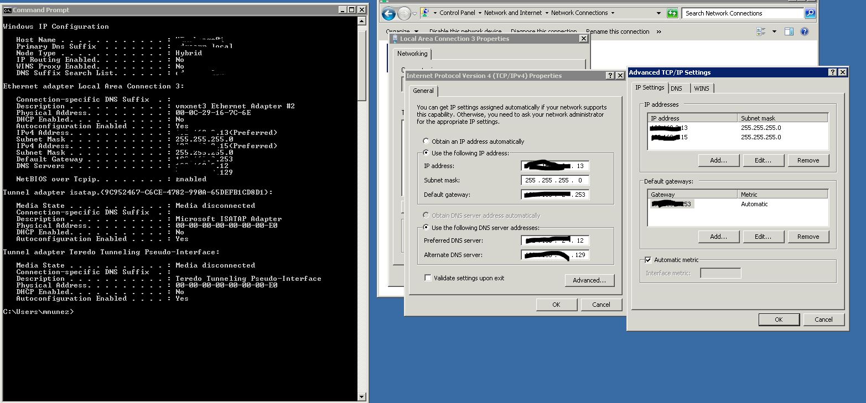Expand Network Connections breadcrumb arrow
The height and width of the screenshot is (403, 866).
tap(612, 13)
